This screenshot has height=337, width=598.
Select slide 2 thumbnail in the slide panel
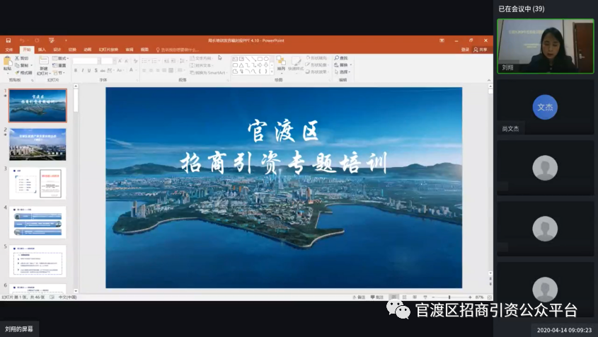[38, 144]
